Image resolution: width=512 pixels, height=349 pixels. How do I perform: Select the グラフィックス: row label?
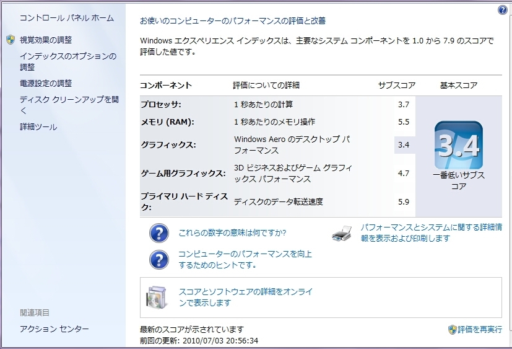tap(168, 145)
